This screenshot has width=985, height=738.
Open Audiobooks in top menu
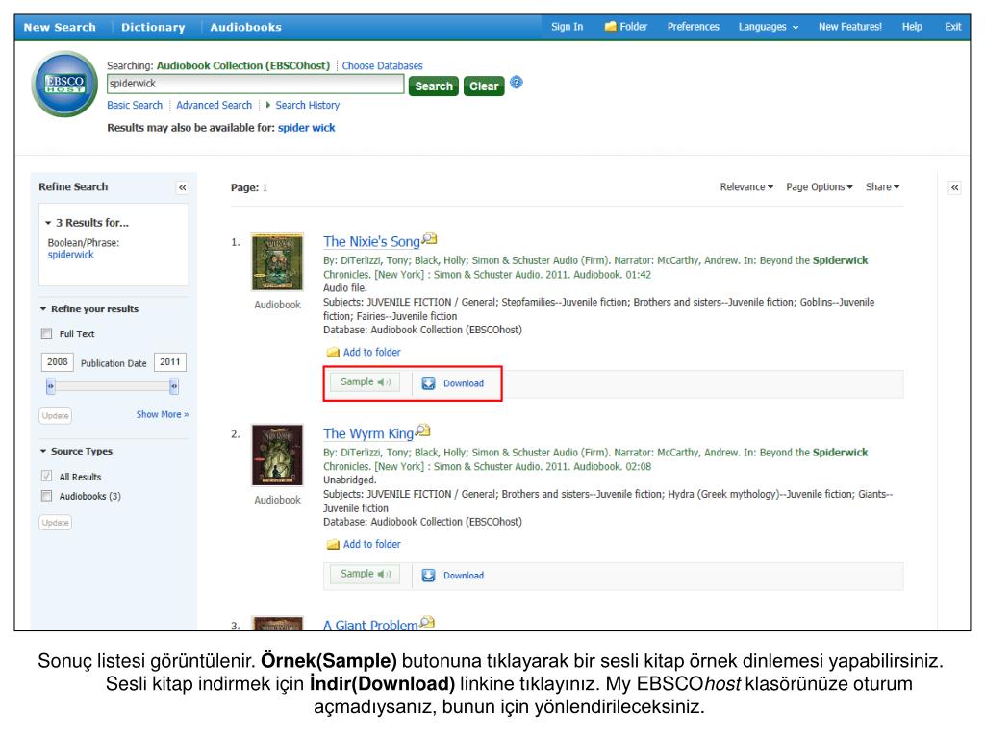(x=245, y=27)
